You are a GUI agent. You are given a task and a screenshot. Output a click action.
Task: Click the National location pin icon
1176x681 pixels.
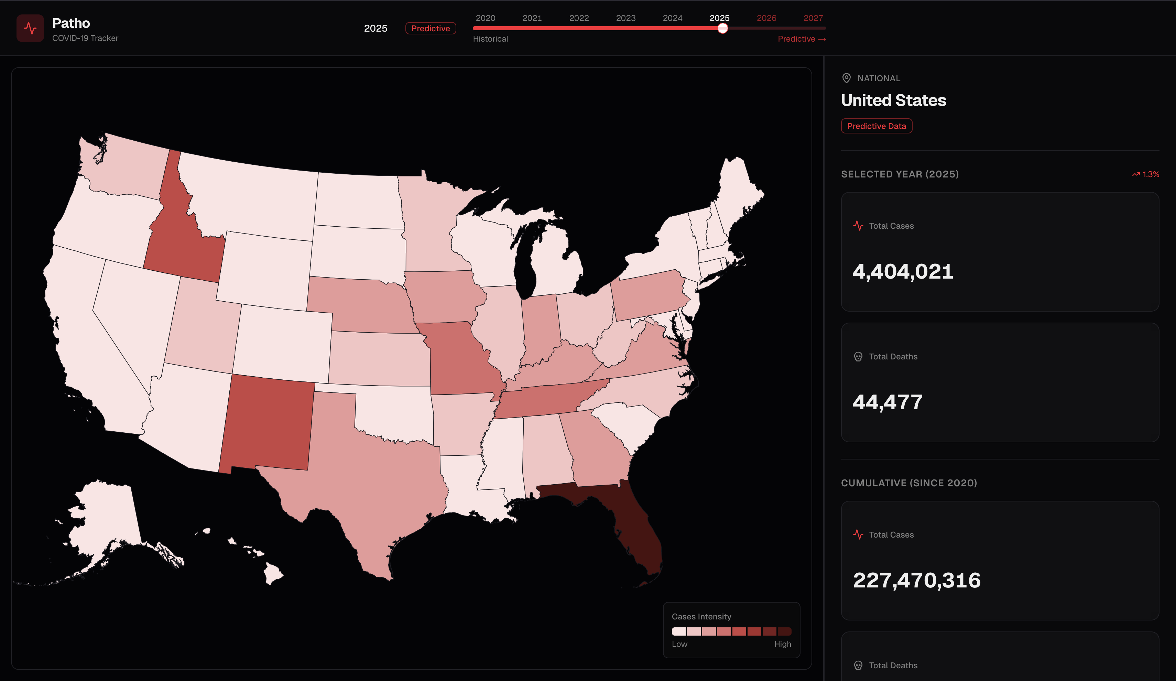pyautogui.click(x=846, y=78)
